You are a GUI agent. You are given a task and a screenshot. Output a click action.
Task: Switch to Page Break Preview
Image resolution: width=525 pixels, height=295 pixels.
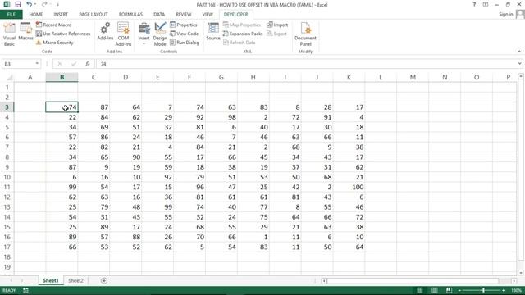click(449, 290)
